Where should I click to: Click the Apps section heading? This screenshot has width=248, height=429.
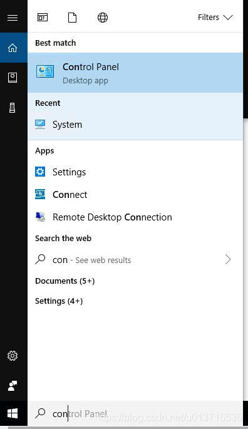click(x=44, y=151)
